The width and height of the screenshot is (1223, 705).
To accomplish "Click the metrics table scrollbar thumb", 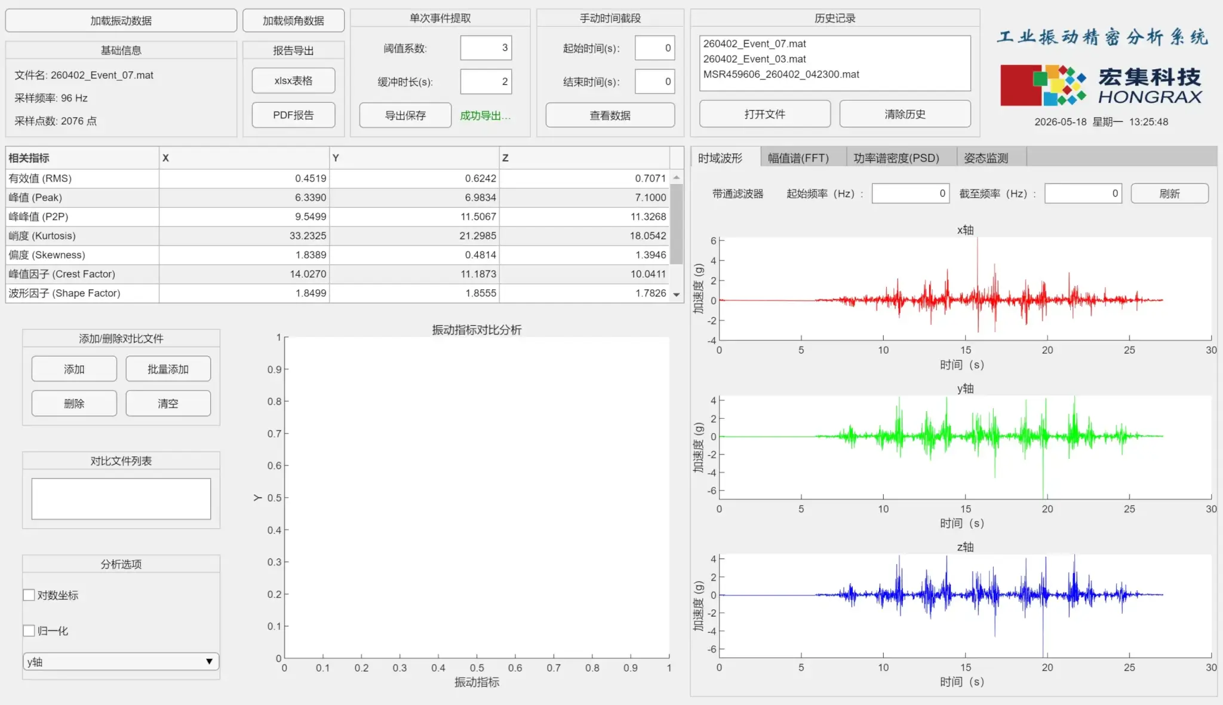I will 676,223.
